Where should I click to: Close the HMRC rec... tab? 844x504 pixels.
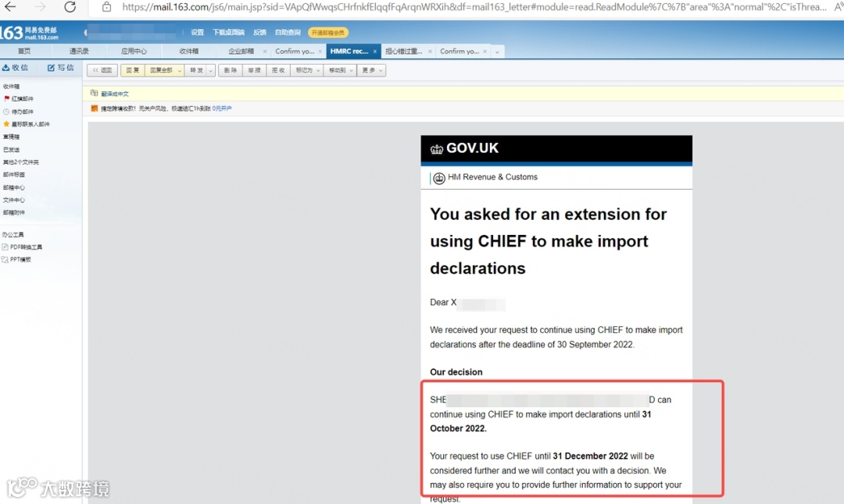tap(374, 51)
